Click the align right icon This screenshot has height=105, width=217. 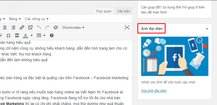13,28
